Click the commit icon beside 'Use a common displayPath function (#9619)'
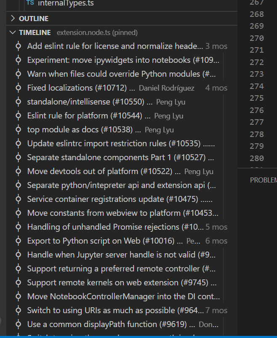 18,324
